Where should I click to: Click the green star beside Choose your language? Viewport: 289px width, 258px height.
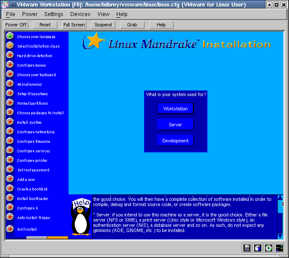pyautogui.click(x=10, y=36)
